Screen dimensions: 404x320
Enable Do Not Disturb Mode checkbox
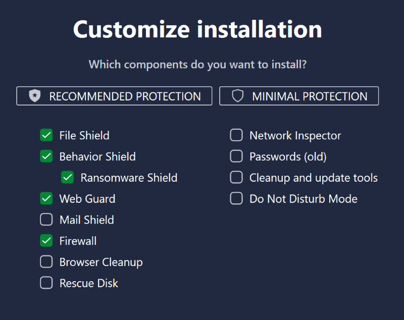(x=236, y=198)
